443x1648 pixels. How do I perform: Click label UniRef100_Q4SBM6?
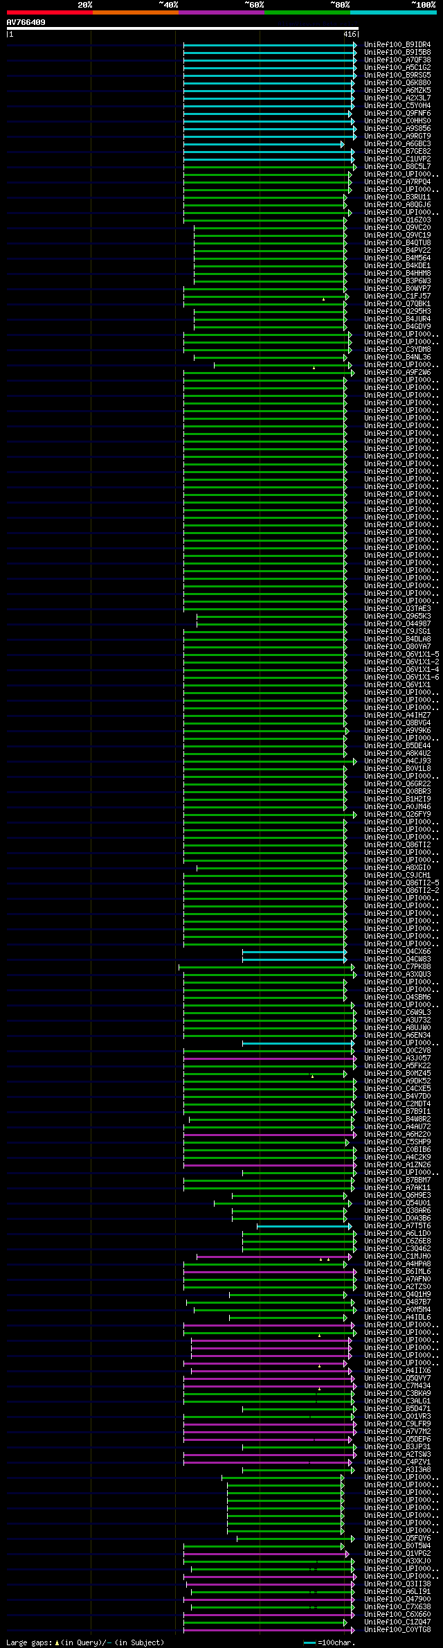click(x=397, y=998)
